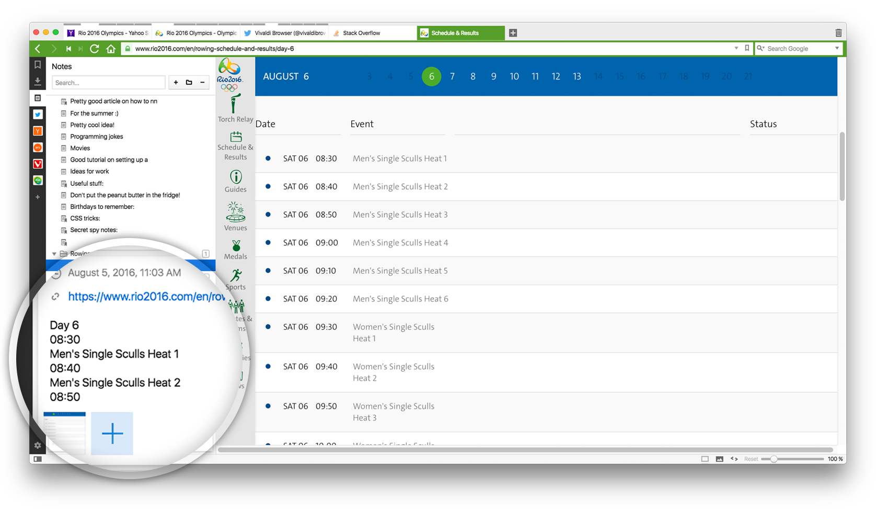Open Women's Single Sculls Heat 2 event
The height and width of the screenshot is (509, 876).
click(394, 372)
